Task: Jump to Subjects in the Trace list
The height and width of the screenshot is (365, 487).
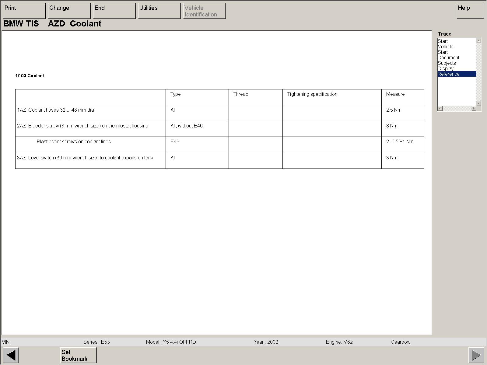Action: (447, 63)
